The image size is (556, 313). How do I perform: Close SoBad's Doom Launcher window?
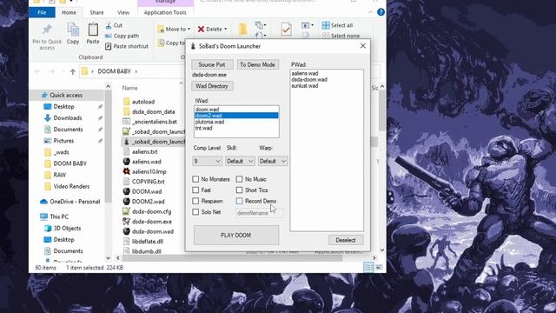[363, 46]
